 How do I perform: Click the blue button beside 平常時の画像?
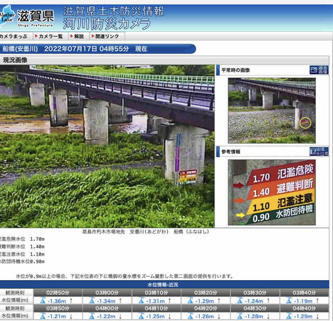point(319,70)
